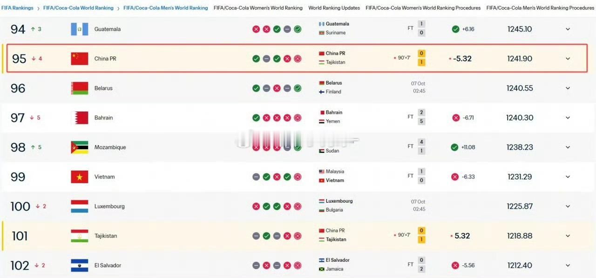The image size is (596, 278).
Task: Click Vietnam's total points 1231.29
Action: [x=520, y=177]
